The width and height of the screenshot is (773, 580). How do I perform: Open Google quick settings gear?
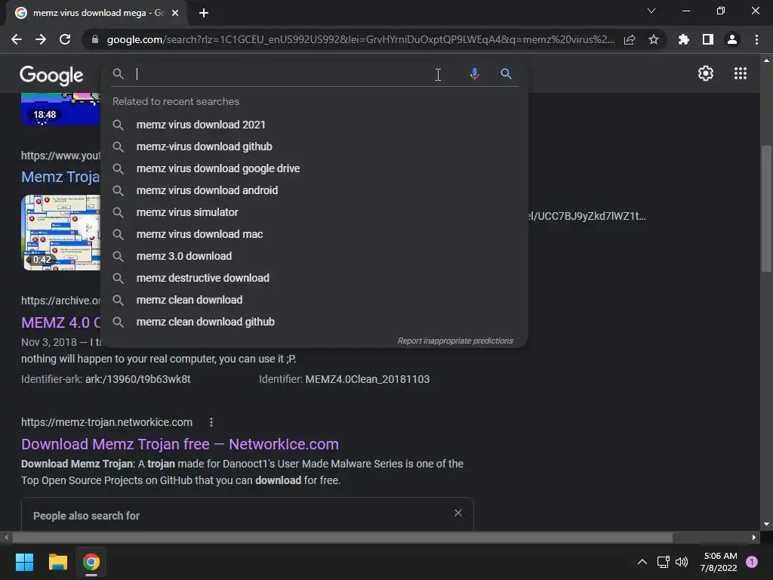pyautogui.click(x=706, y=73)
